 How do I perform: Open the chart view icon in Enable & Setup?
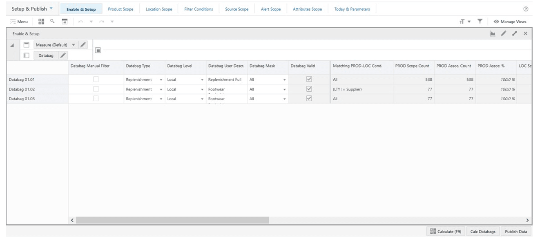493,33
